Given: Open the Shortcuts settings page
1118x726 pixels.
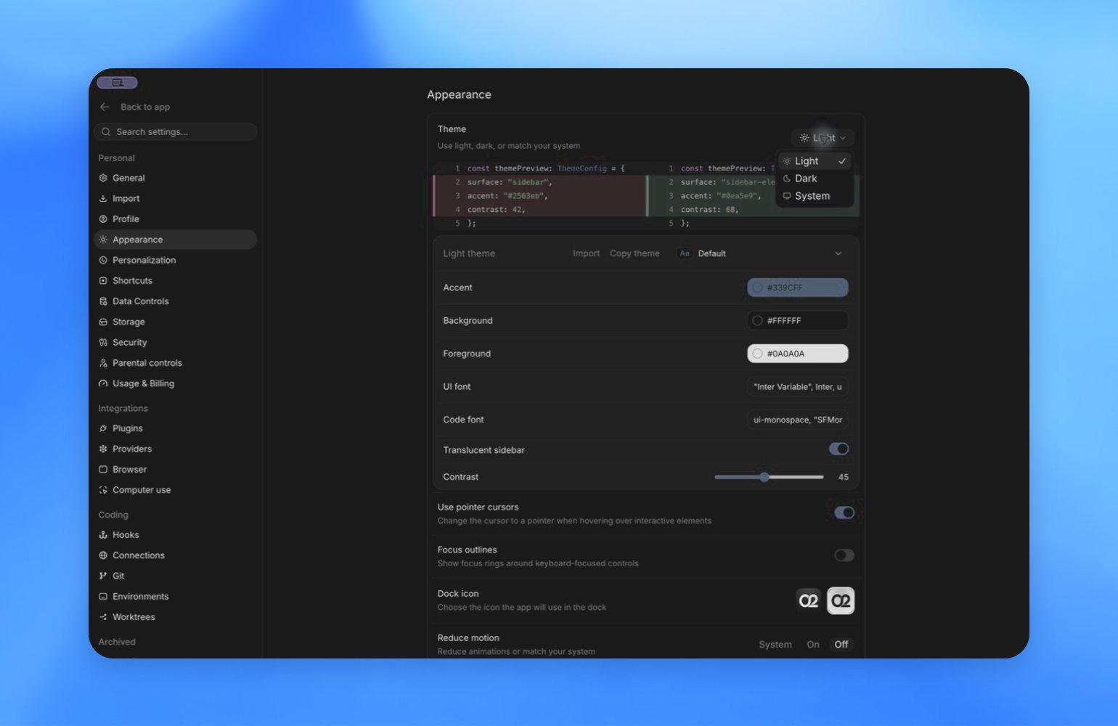Looking at the screenshot, I should 175,280.
